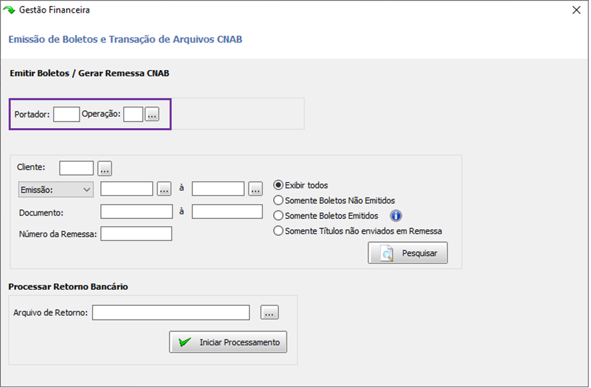Click the Arquivo de Retorno path field
The height and width of the screenshot is (388, 591).
171,313
